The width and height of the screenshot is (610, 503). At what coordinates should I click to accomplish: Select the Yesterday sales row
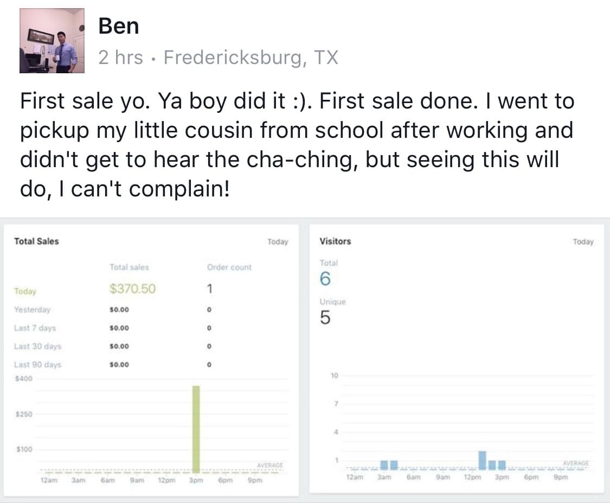click(32, 310)
